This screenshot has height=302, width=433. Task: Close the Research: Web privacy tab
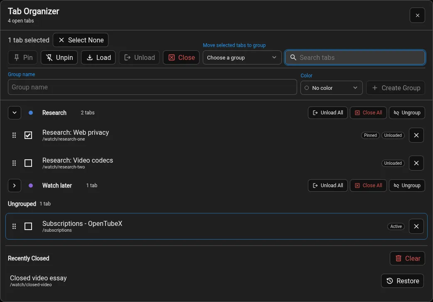(416, 135)
